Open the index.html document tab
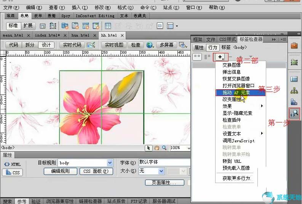Image resolution: width=302 pixels, height=204 pixels. (x=47, y=35)
